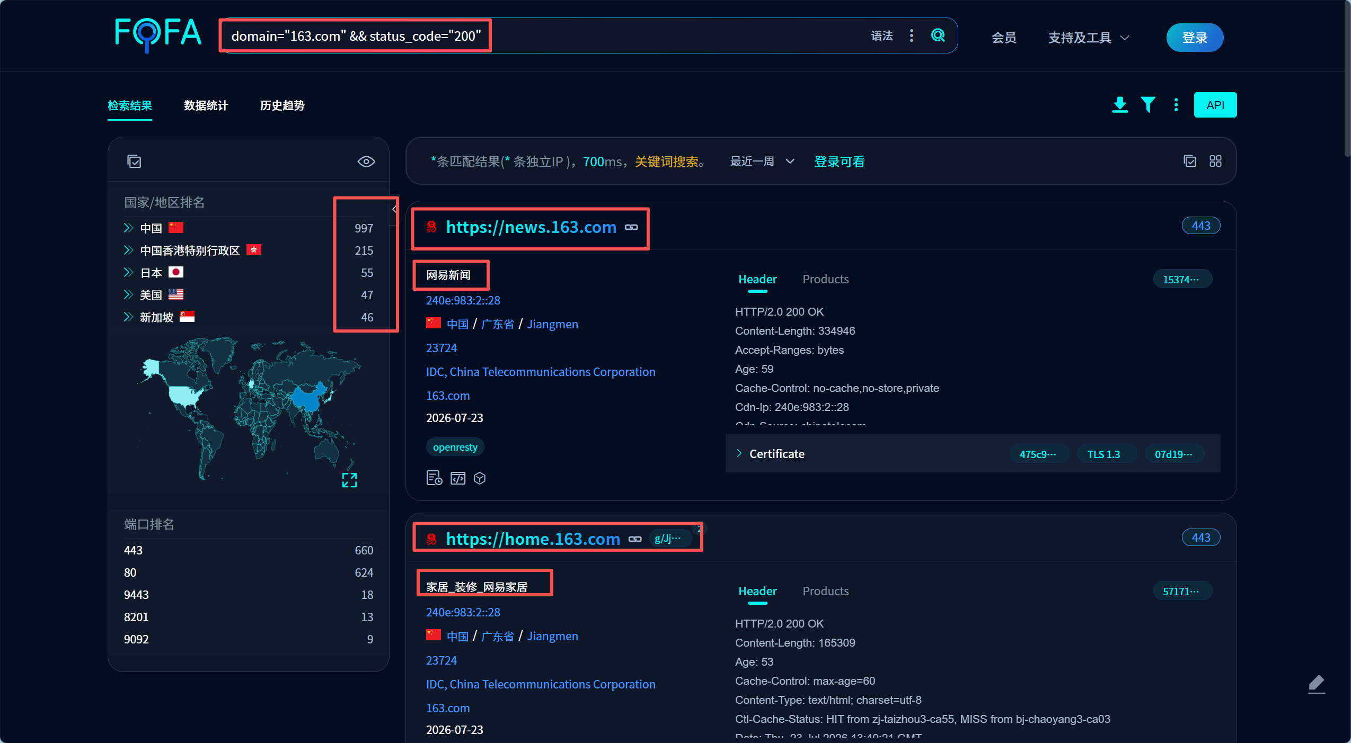1351x743 pixels.
Task: Expand the 新加坡 country row
Action: (x=128, y=317)
